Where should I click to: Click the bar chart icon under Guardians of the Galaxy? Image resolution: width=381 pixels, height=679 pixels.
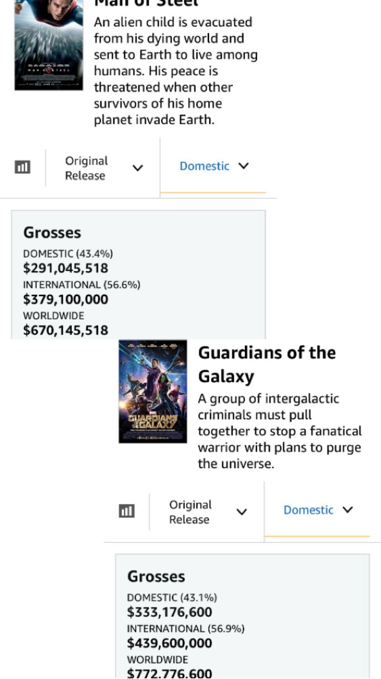127,511
